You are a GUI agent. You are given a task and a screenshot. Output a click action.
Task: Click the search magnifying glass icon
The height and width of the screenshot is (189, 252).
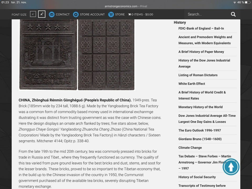pos(233,14)
